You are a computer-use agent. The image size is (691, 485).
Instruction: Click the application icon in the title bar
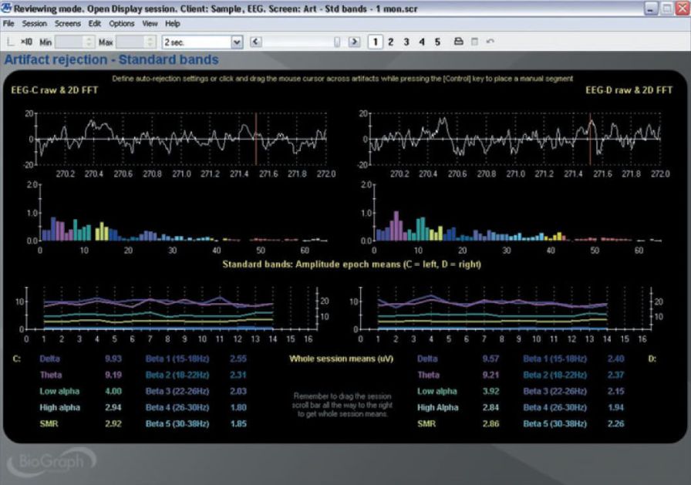6,8
